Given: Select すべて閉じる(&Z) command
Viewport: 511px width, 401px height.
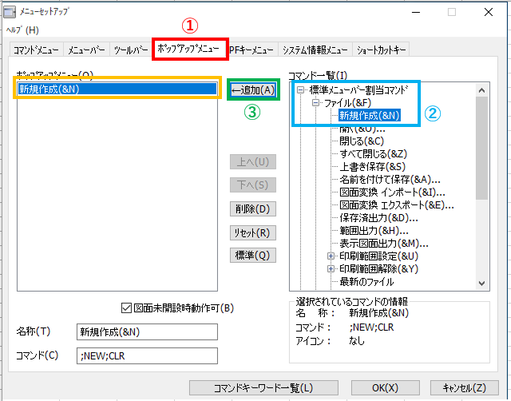Looking at the screenshot, I should [374, 154].
